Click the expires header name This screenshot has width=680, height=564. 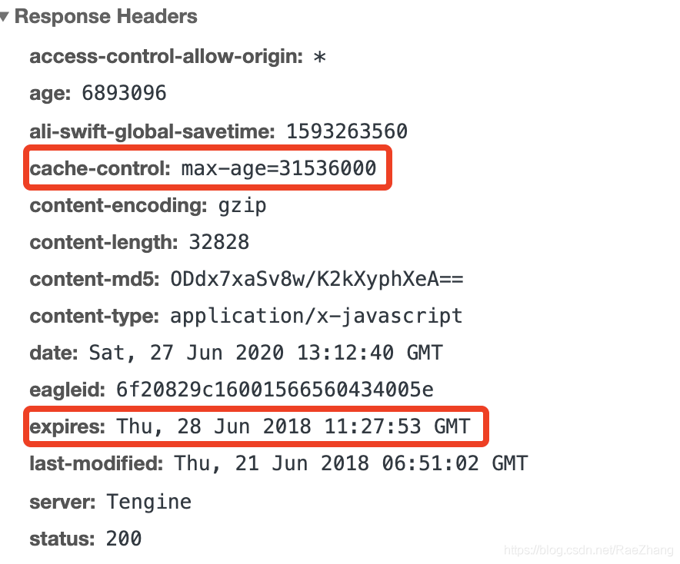click(67, 426)
